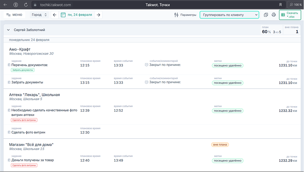Go to previous day arrow

(x=55, y=15)
